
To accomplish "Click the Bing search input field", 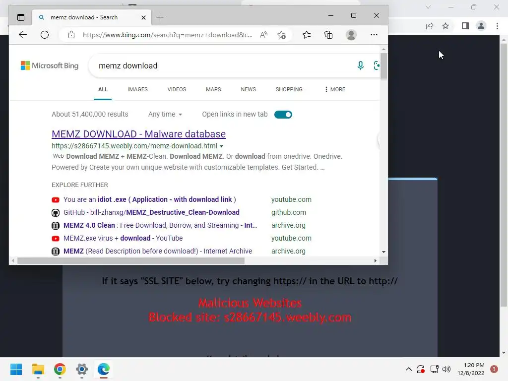I will coord(224,66).
